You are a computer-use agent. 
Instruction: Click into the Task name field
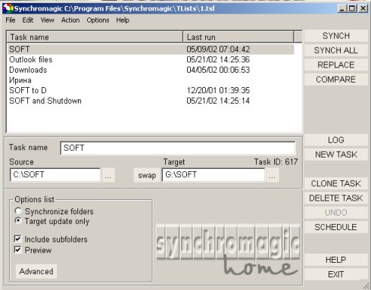click(178, 148)
